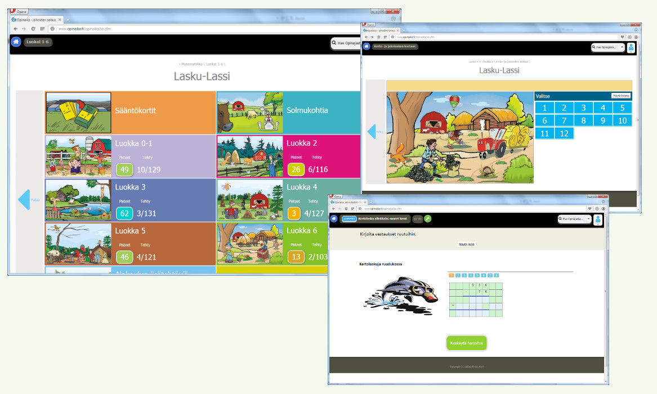Click the Näytä lisää button
657x394 pixels.
(466, 244)
